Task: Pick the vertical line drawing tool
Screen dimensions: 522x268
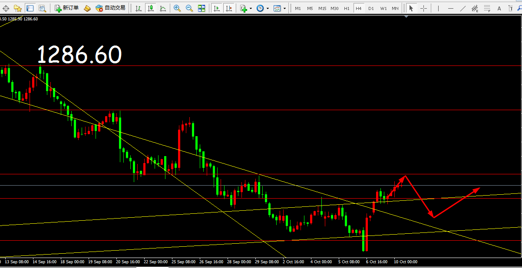Action: point(438,8)
